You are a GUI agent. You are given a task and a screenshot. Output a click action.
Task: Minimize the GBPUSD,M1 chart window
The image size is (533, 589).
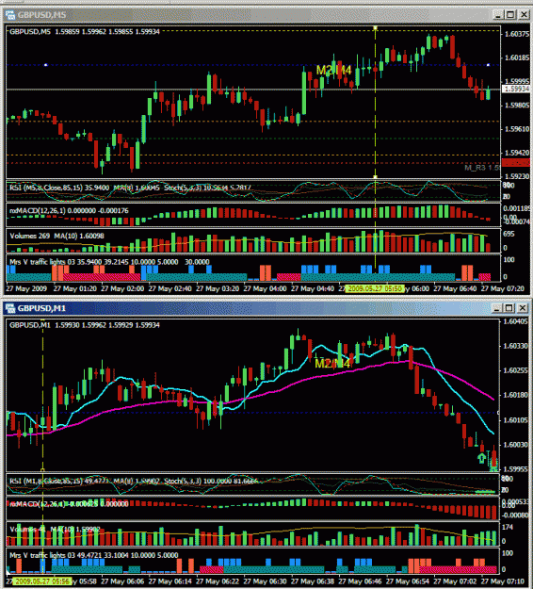click(496, 308)
